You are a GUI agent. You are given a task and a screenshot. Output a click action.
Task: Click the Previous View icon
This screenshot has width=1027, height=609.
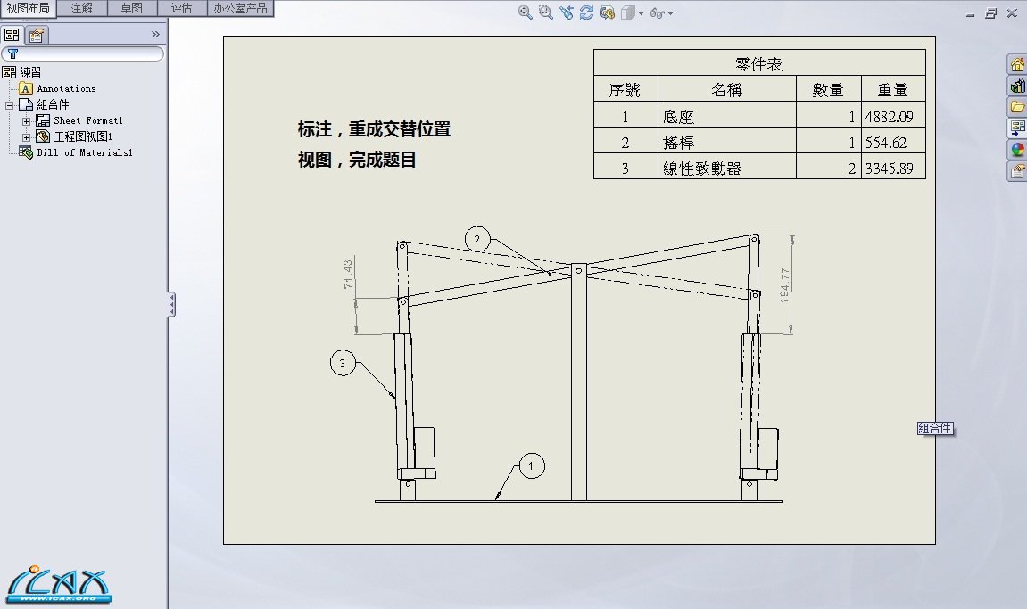567,12
